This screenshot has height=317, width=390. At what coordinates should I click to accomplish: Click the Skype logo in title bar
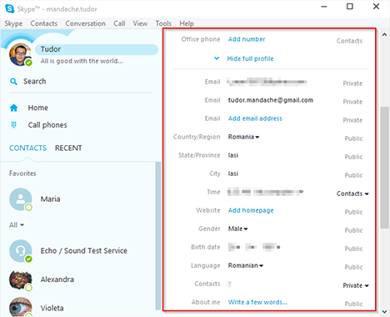click(10, 8)
